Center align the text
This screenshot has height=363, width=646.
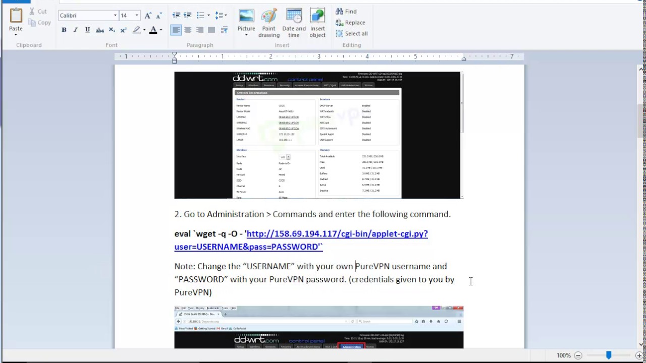coord(188,30)
